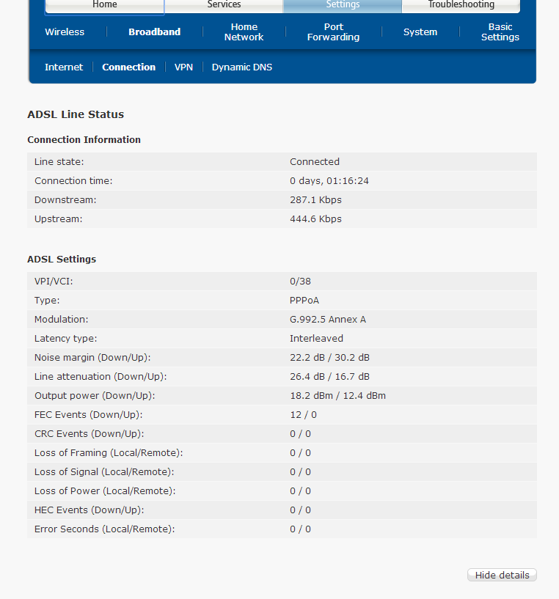Click the Downstream label
Screen dimensions: 559x599
click(65, 200)
